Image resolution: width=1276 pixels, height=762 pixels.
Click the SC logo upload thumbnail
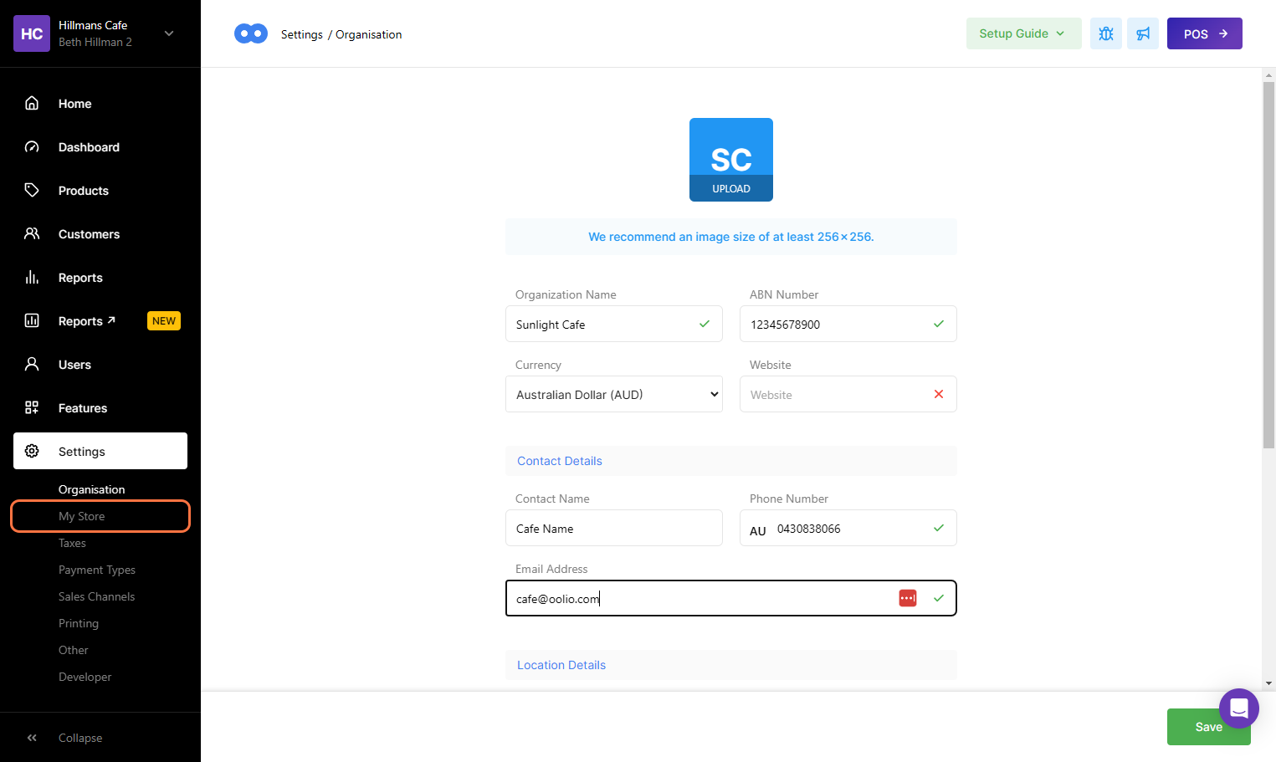(x=730, y=159)
